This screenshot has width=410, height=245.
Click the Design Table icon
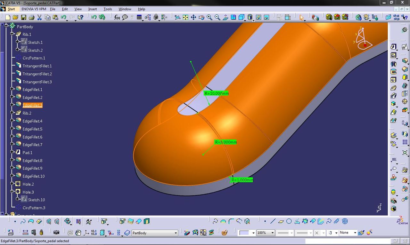[x=139, y=17]
